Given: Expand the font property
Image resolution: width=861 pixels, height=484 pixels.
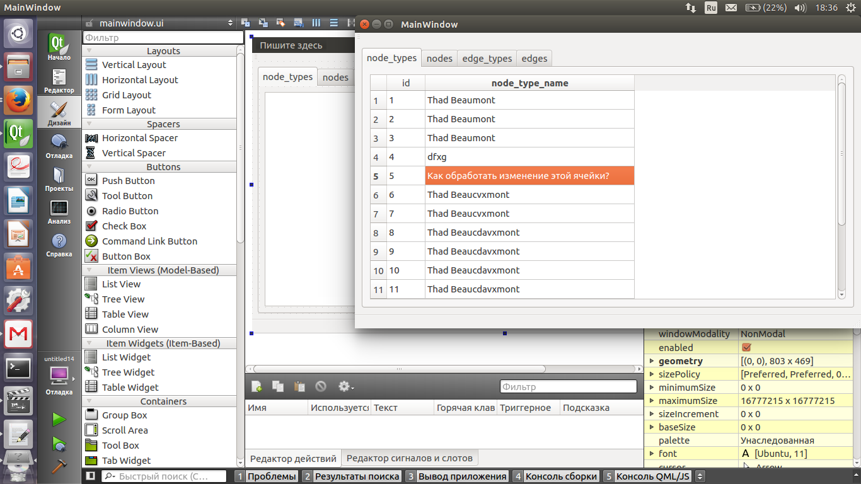Looking at the screenshot, I should click(x=652, y=454).
